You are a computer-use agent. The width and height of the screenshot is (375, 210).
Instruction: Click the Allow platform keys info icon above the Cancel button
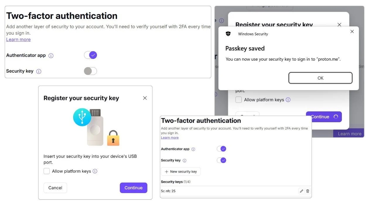coord(95,171)
